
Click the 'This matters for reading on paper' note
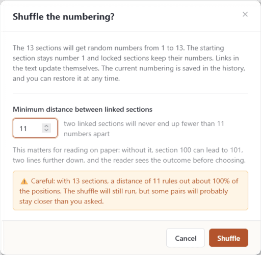coord(129,155)
